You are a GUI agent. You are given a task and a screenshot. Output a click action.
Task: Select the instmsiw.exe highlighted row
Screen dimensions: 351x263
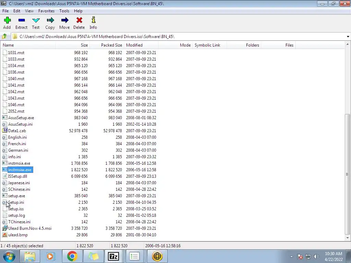point(20,170)
